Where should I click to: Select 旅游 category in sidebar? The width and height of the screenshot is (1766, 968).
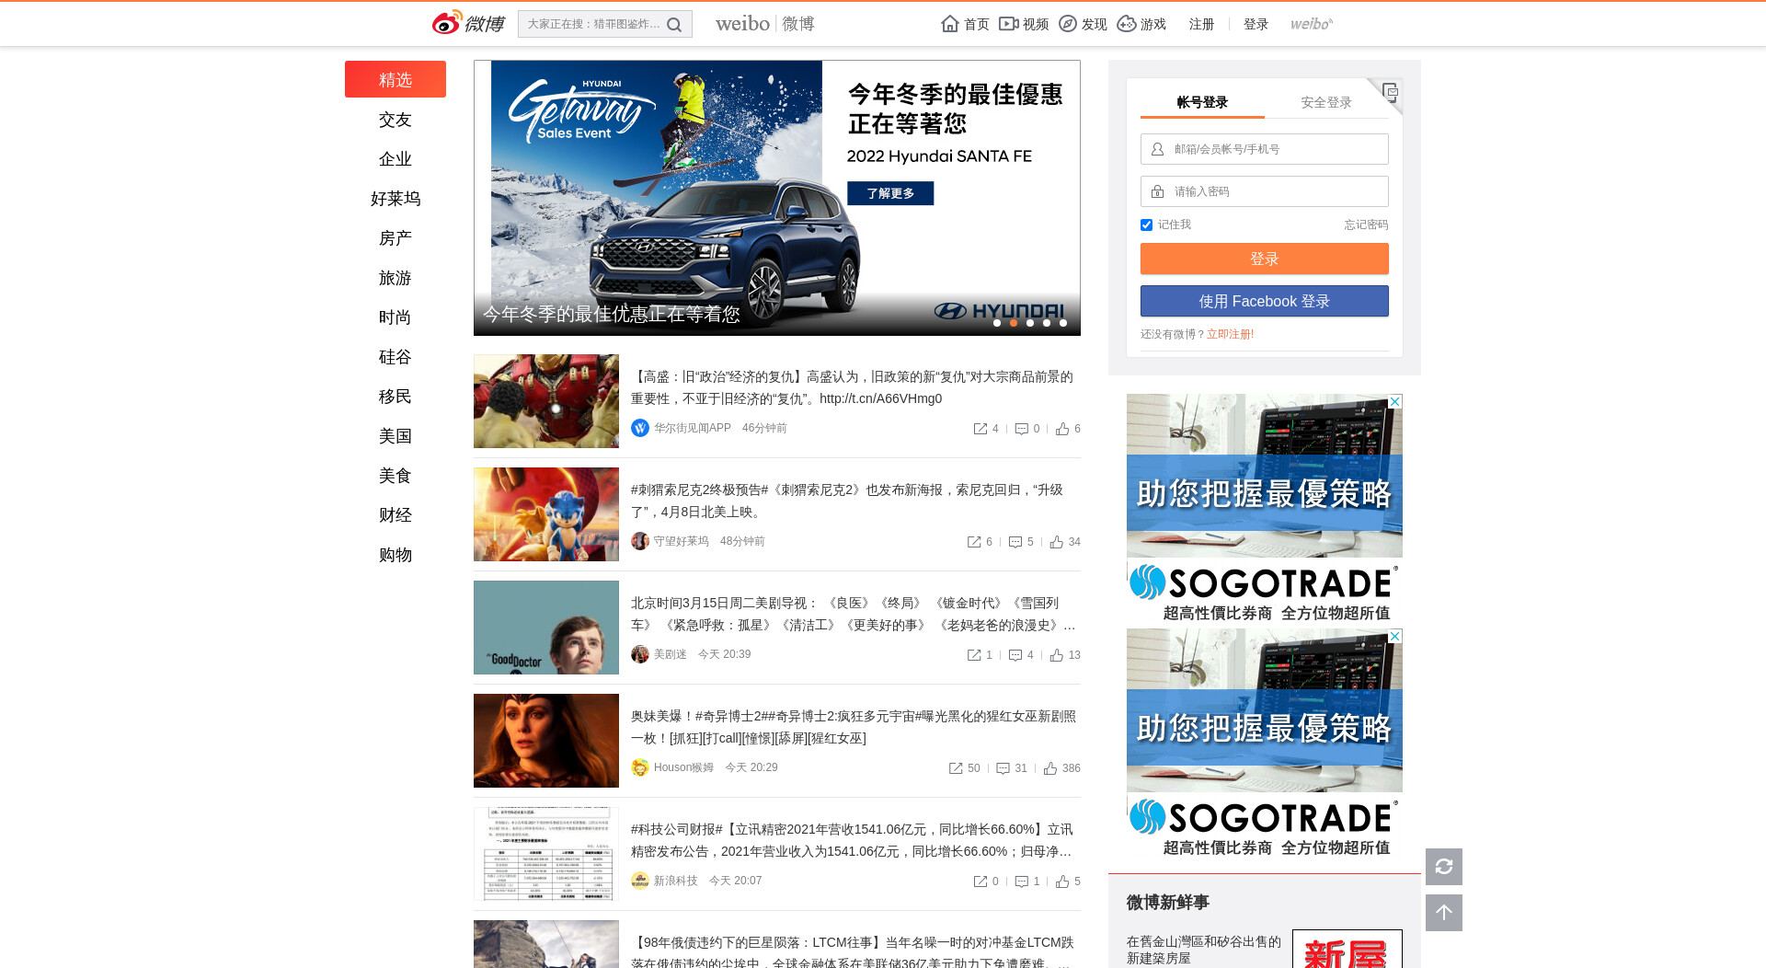coord(396,278)
